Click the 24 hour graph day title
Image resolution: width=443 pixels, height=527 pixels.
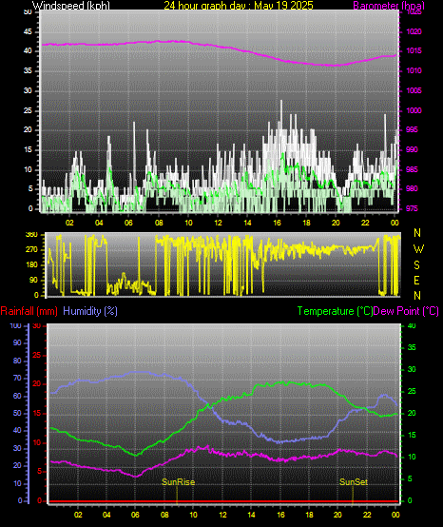pos(239,6)
